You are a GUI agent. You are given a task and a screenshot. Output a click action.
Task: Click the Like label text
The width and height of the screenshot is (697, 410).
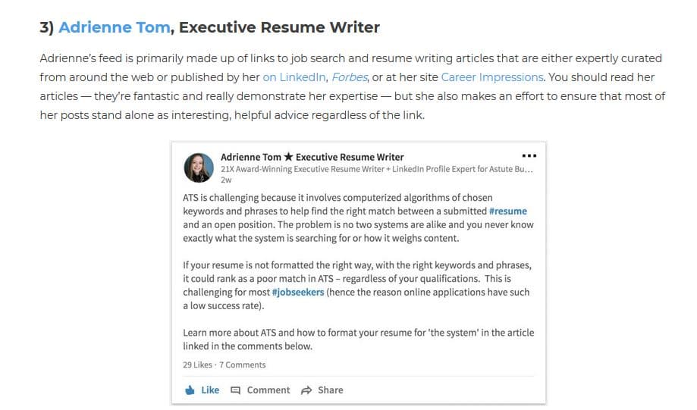click(210, 390)
